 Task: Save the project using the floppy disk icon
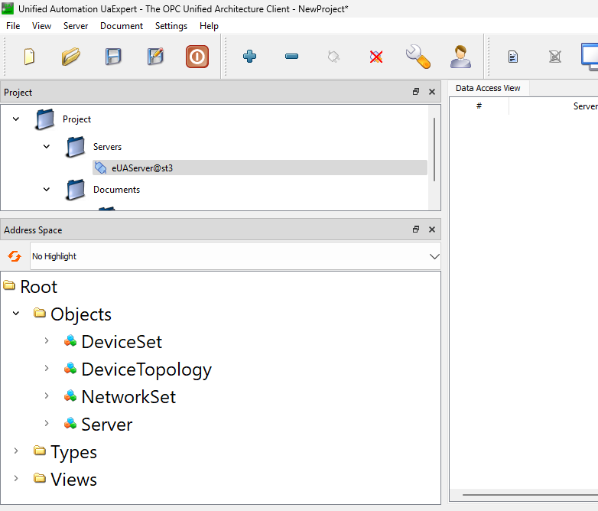click(113, 57)
